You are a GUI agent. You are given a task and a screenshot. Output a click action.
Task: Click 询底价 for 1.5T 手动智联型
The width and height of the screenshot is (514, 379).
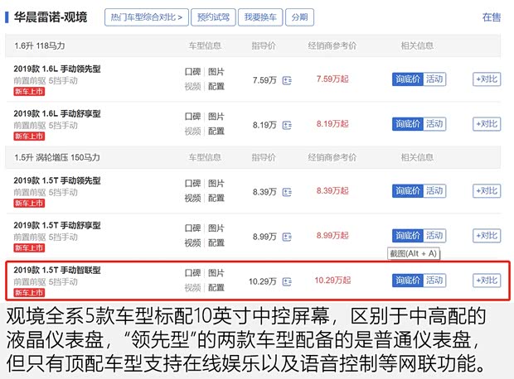click(407, 281)
